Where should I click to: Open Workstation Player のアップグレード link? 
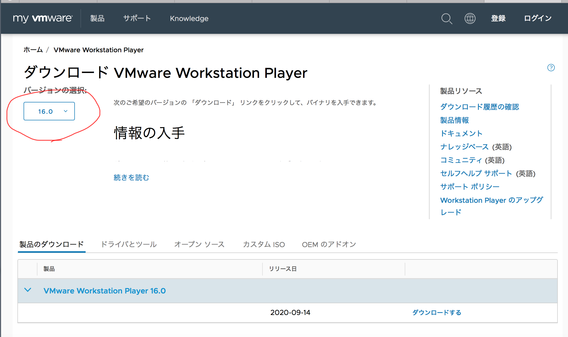tap(492, 206)
